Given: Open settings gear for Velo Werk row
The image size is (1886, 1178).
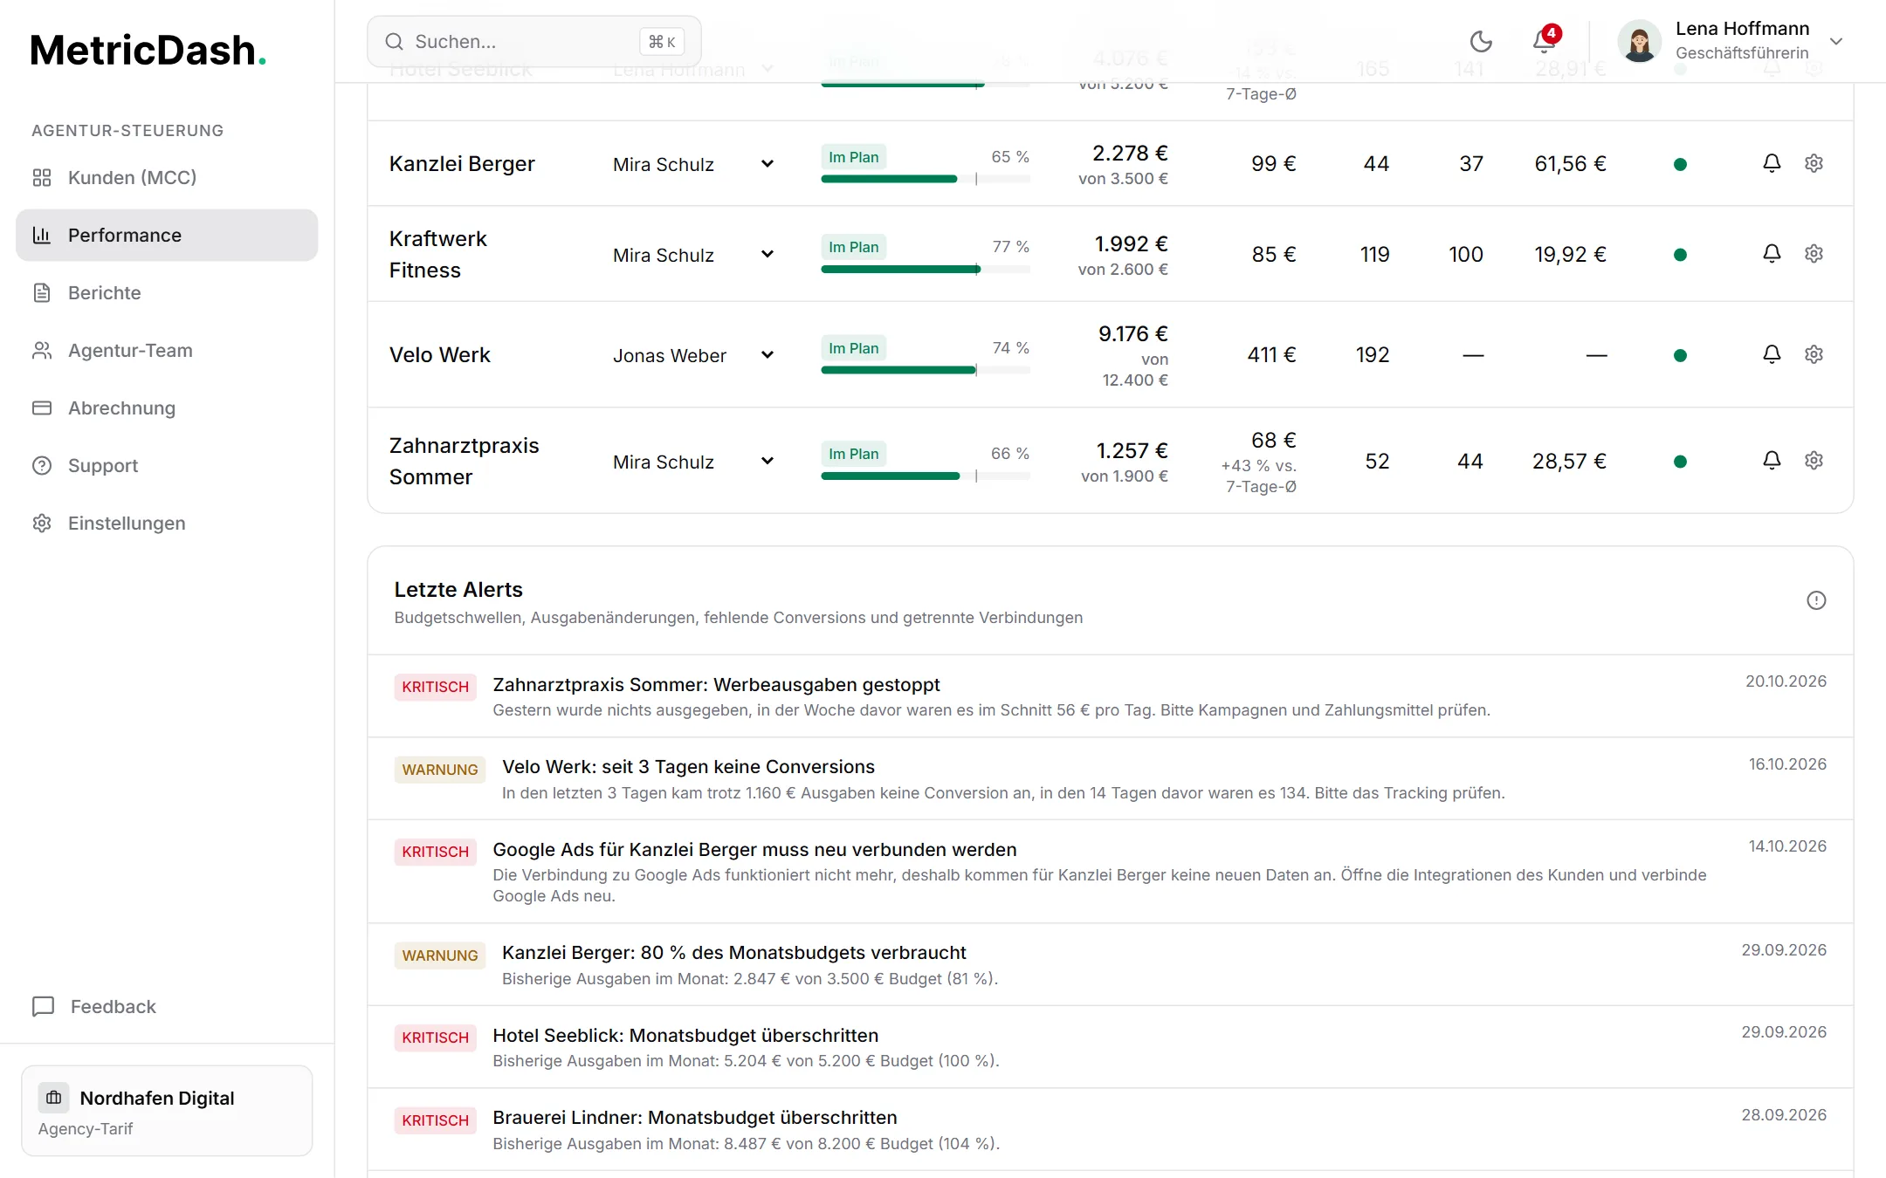Looking at the screenshot, I should [1814, 354].
